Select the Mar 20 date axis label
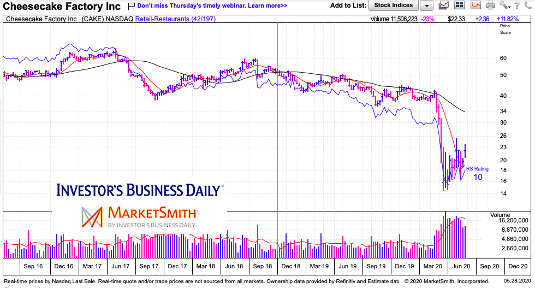Screen dimensions: 535x288 432,266
